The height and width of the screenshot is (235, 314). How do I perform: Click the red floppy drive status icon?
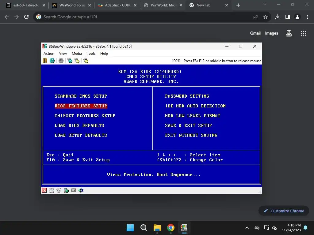pyautogui.click(x=44, y=190)
